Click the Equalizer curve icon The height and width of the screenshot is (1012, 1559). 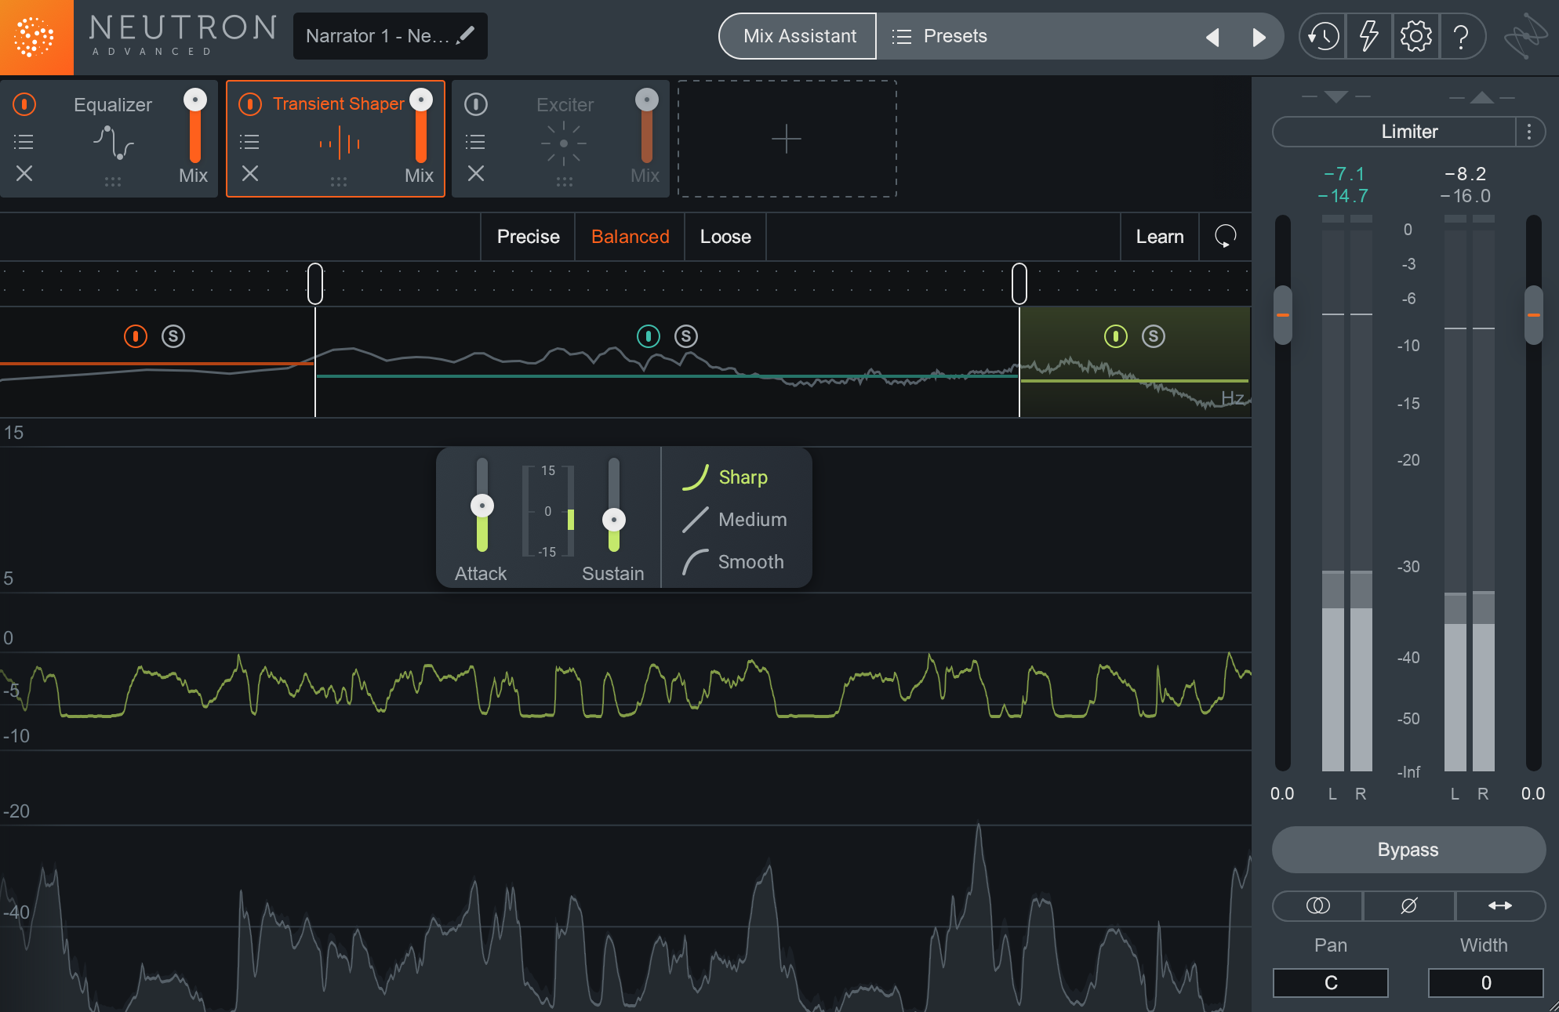click(114, 143)
